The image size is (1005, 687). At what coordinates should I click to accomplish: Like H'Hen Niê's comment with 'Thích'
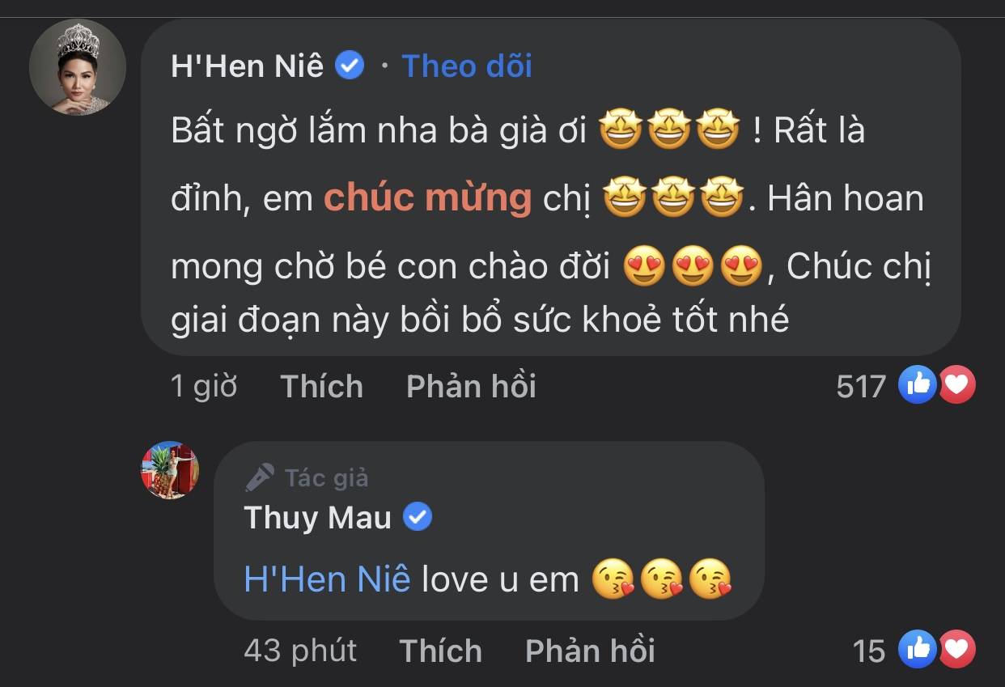tap(321, 387)
